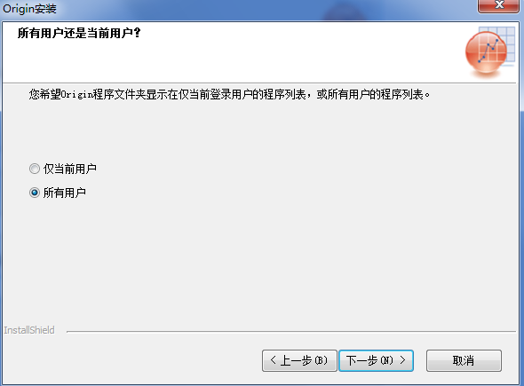Click the InstallShield label

point(29,330)
